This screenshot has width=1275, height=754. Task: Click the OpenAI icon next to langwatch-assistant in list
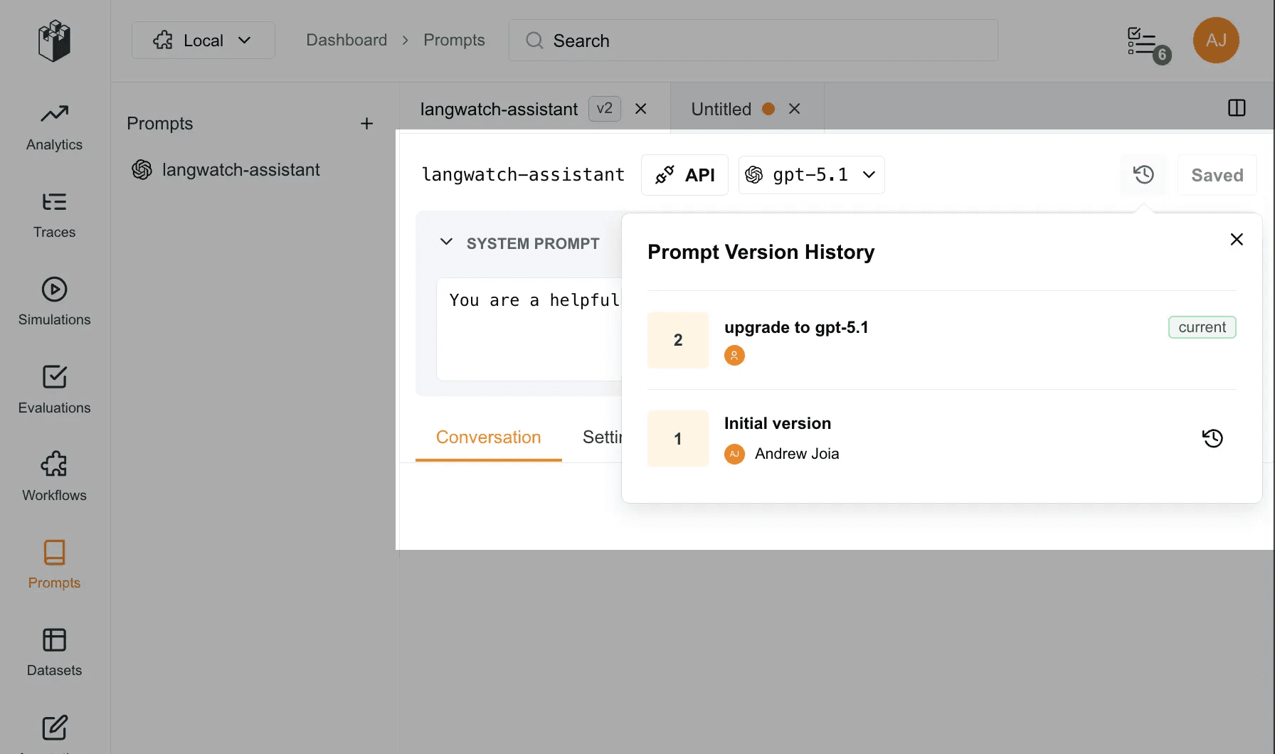(142, 170)
